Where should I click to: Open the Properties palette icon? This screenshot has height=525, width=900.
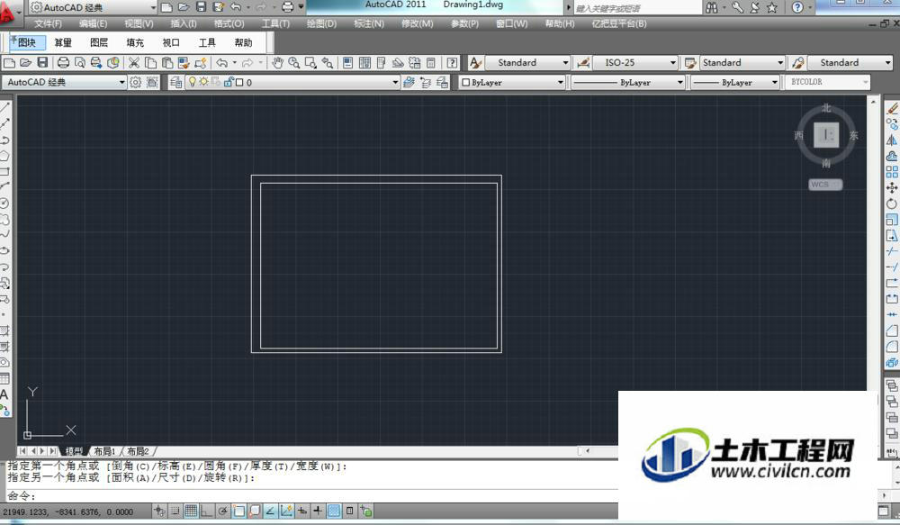347,63
